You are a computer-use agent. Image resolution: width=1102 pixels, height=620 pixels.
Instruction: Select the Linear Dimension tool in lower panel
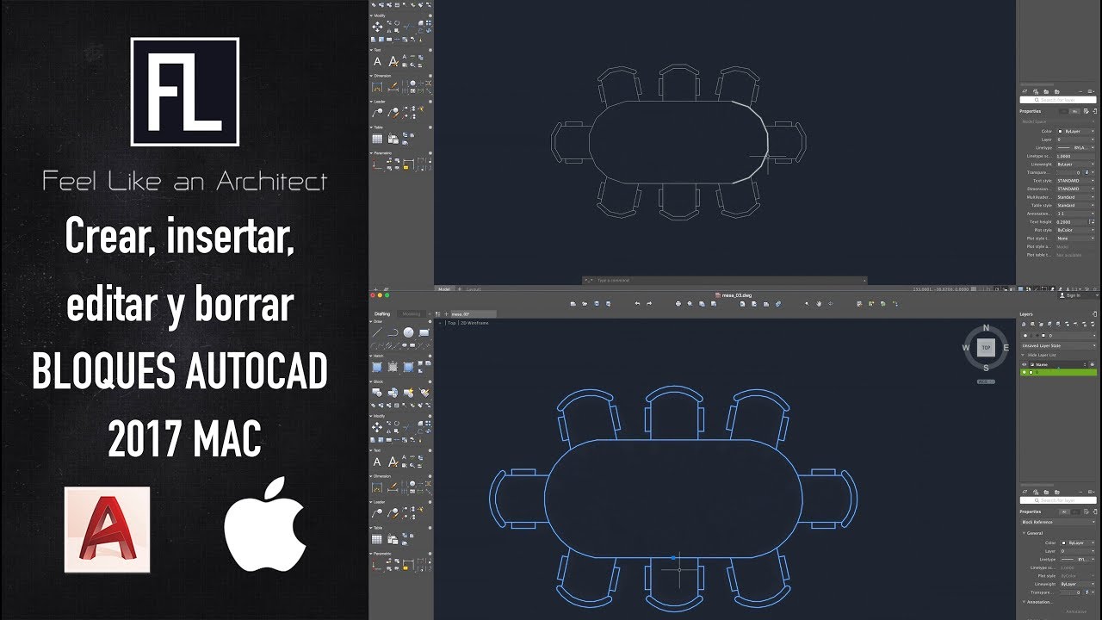(x=377, y=487)
